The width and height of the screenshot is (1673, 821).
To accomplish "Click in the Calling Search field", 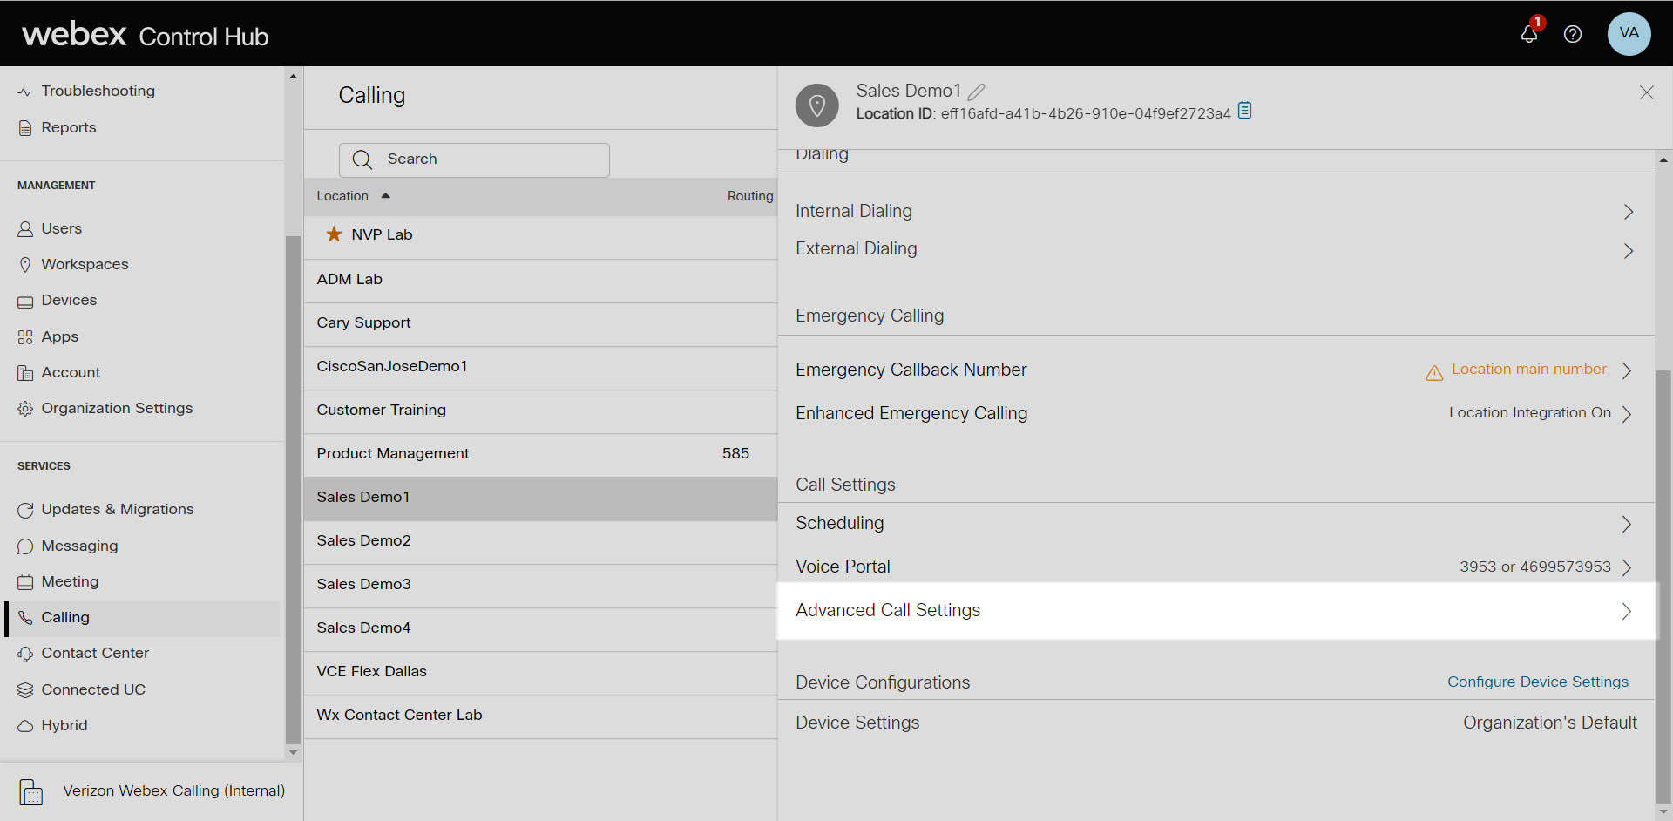I will pos(488,159).
